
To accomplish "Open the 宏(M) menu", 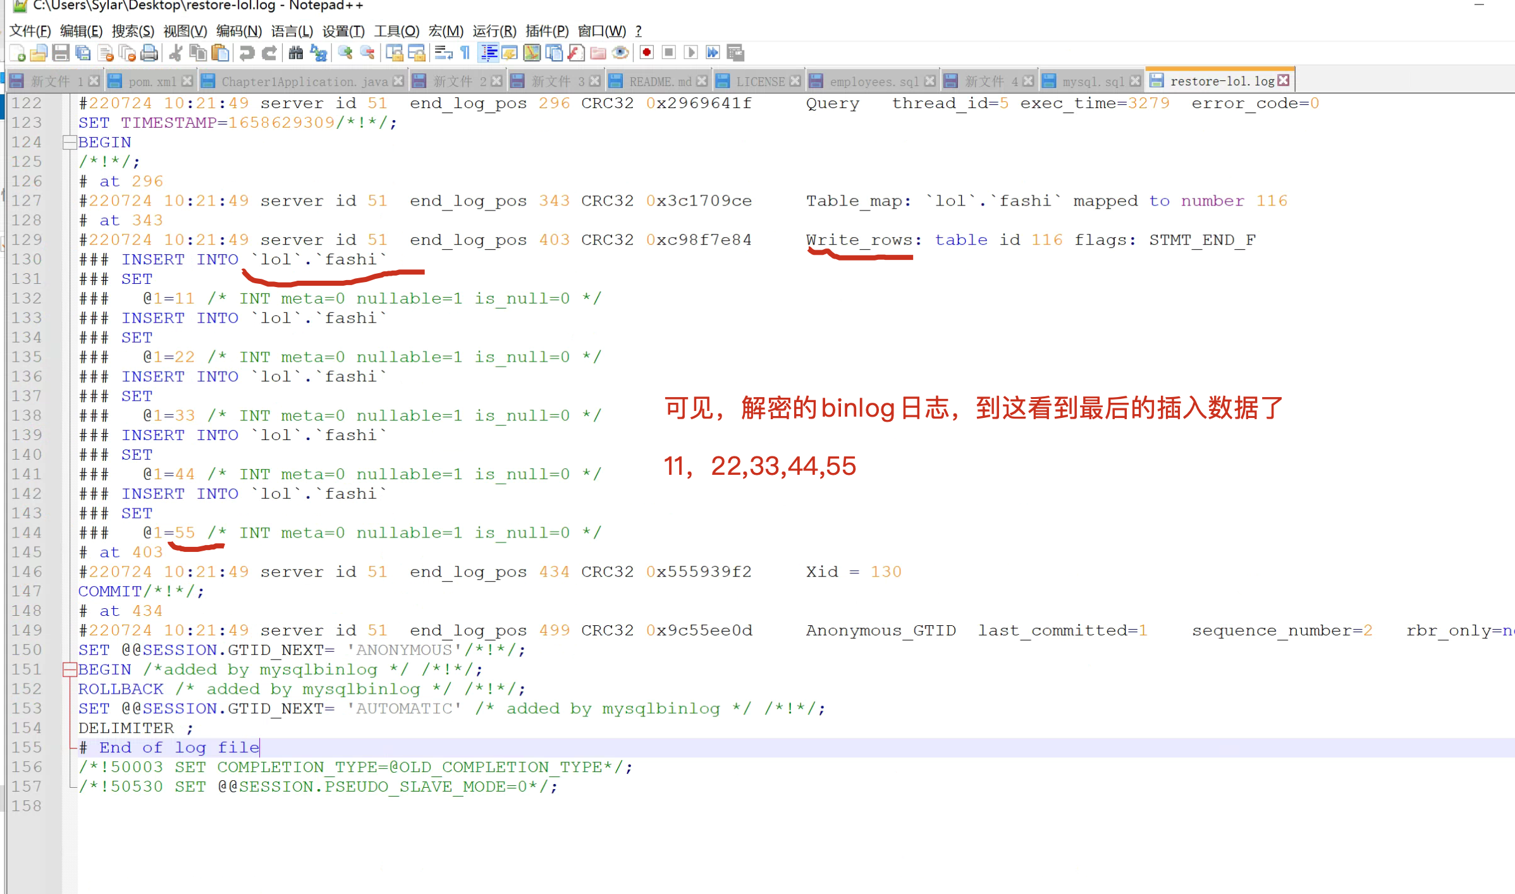I will 446,30.
